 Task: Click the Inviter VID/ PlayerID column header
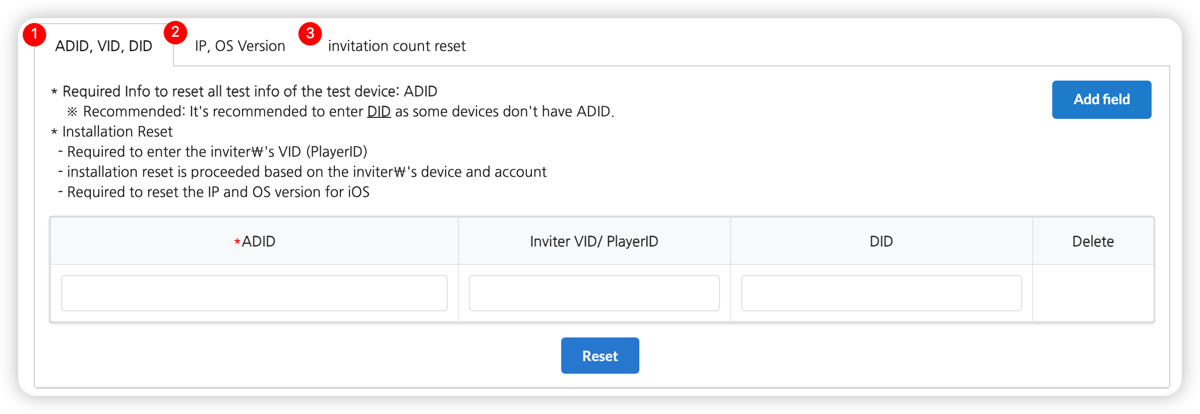pos(594,242)
